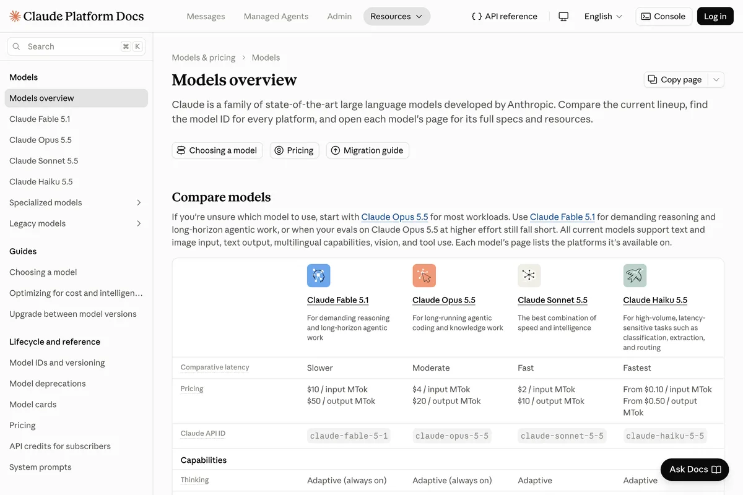Click the search magnifier icon
Screen dimensions: 743x495
[17, 46]
